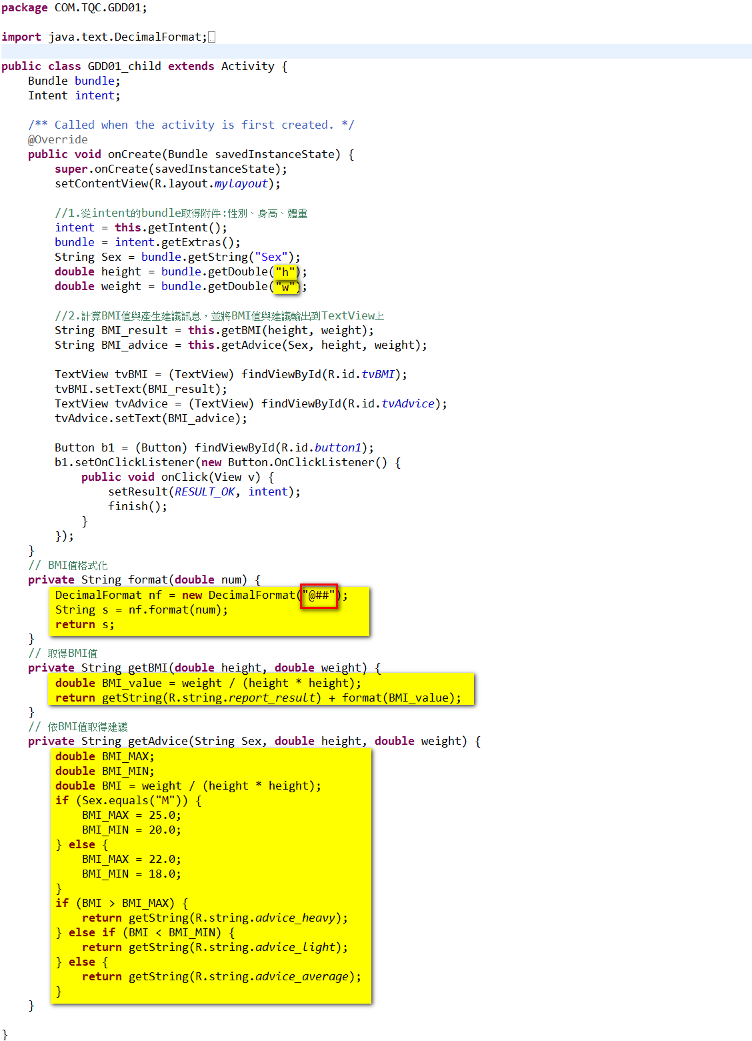This screenshot has height=1041, width=752.
Task: Click the 'private String getBMI' method signature
Action: pyautogui.click(x=205, y=668)
